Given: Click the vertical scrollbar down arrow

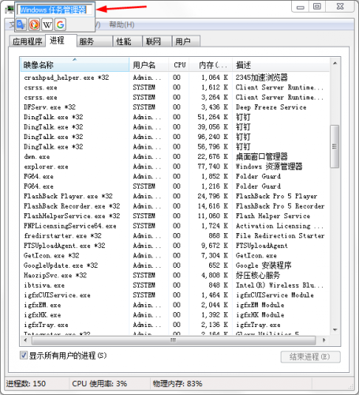Looking at the screenshot, I should point(335,329).
